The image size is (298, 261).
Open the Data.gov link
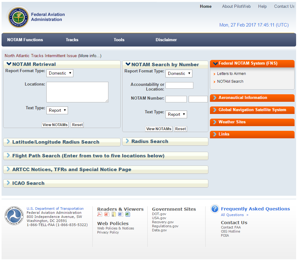[159, 230]
